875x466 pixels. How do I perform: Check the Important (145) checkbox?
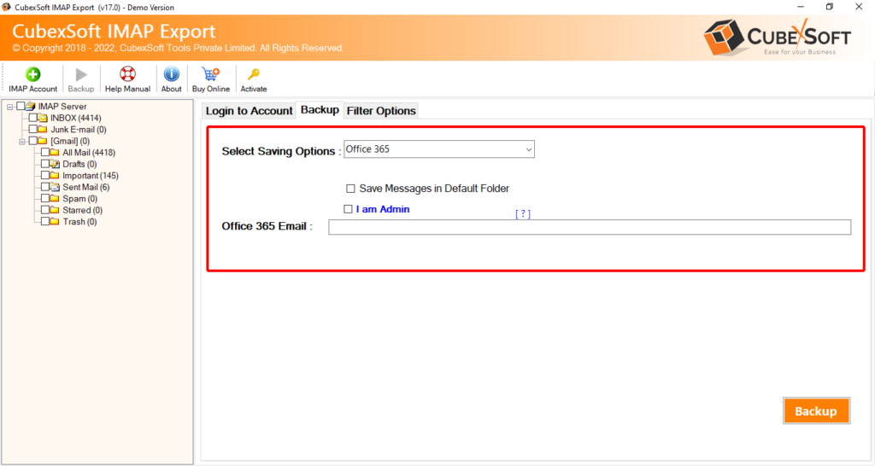point(45,175)
